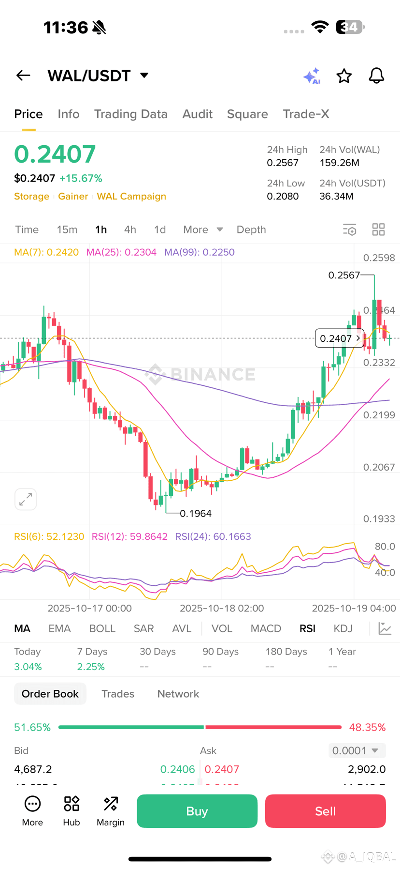Viewport: 400px width, 869px height.
Task: Toggle the SAR indicator
Action: coord(143,628)
